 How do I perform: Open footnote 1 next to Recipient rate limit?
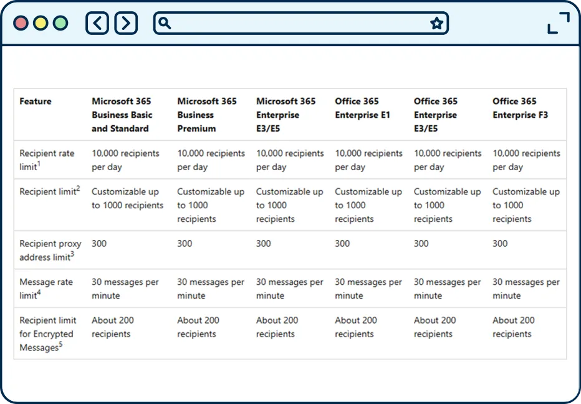pos(40,164)
